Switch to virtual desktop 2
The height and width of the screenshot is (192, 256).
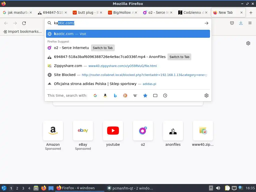17,188
